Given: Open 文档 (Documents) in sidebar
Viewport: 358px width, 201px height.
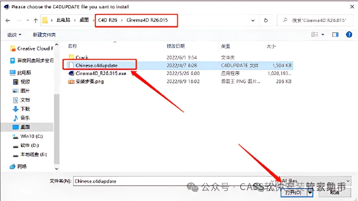Looking at the screenshot, I should 21,100.
